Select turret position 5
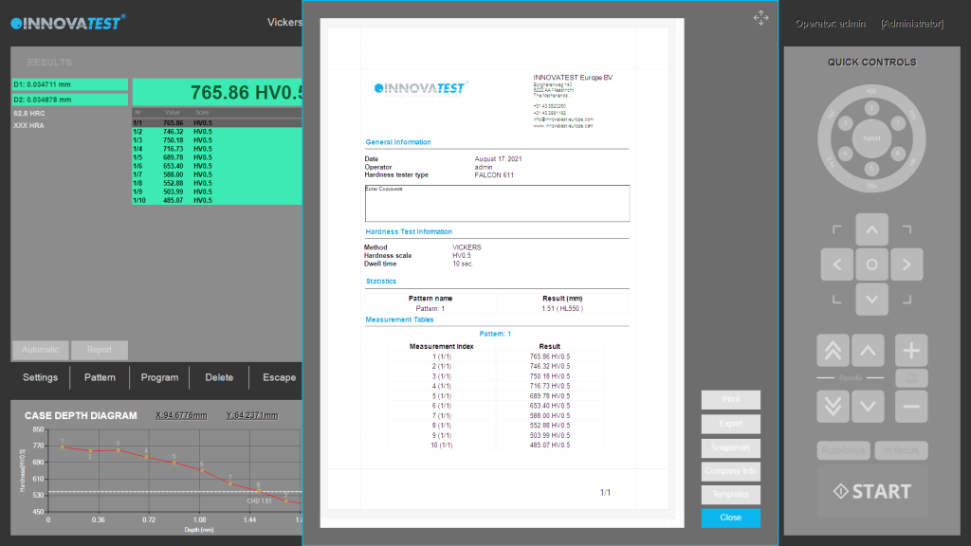The height and width of the screenshot is (546, 971). click(872, 168)
